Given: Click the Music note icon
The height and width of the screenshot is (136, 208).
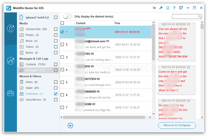Looking at the screenshot, I should 21,41.
